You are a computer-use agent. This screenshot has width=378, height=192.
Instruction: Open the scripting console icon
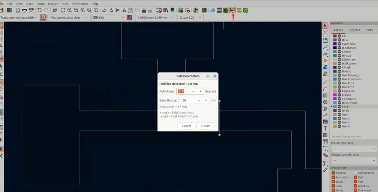tap(204, 11)
